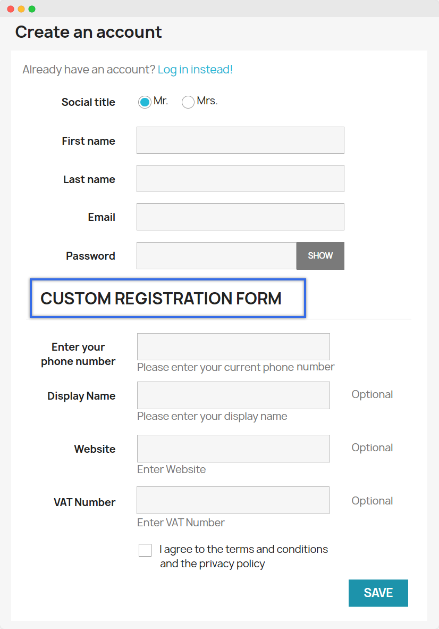Image resolution: width=439 pixels, height=629 pixels.
Task: Click the Social title label
Action: click(x=88, y=102)
